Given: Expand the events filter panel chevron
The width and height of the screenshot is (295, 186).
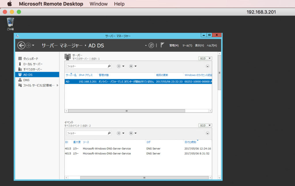Looking at the screenshot, I should pyautogui.click(x=207, y=133).
